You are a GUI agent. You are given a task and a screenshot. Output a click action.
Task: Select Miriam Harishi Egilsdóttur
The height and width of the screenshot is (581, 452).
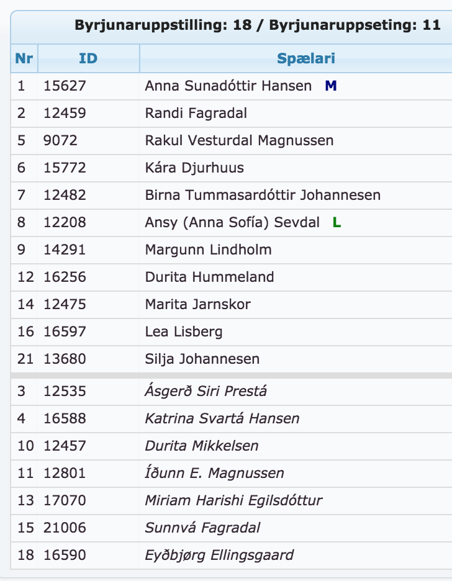click(x=233, y=500)
